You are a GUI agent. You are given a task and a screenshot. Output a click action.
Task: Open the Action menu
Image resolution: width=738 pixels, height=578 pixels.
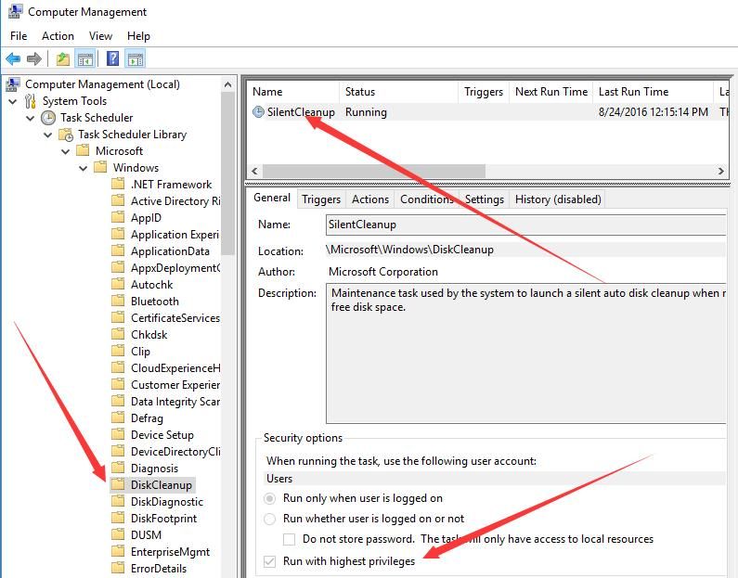(58, 36)
